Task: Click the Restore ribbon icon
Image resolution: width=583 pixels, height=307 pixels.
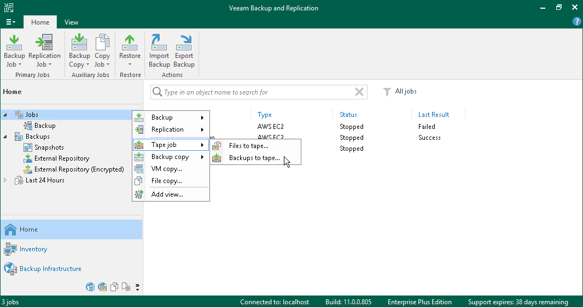Action: pyautogui.click(x=130, y=51)
